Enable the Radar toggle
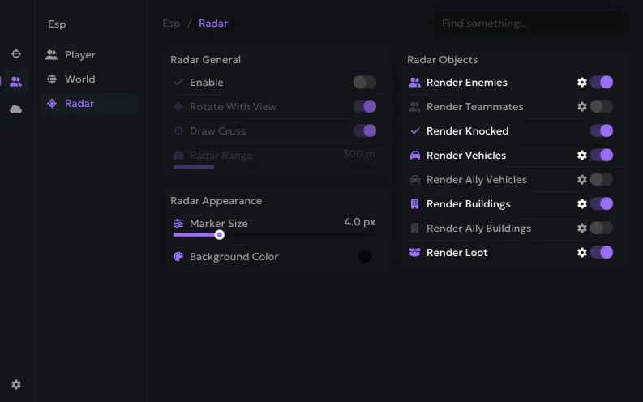The height and width of the screenshot is (402, 643). click(365, 83)
